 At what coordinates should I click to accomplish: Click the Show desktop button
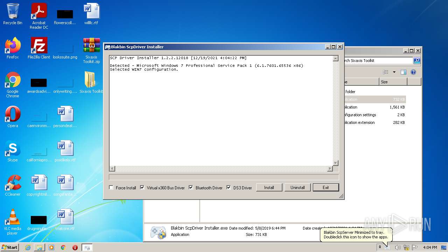coord(444,247)
